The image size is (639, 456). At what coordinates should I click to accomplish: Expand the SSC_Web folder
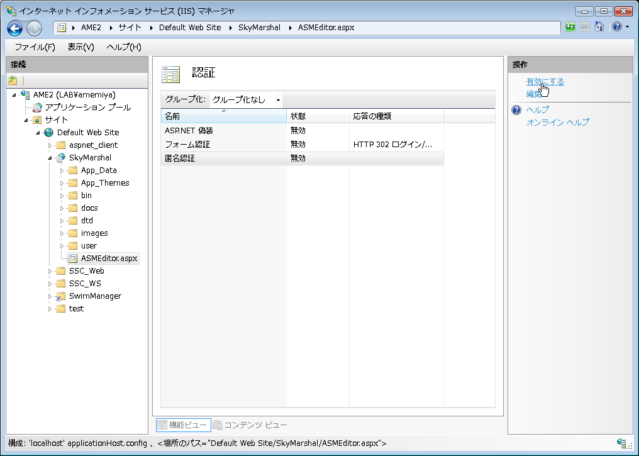pyautogui.click(x=50, y=272)
